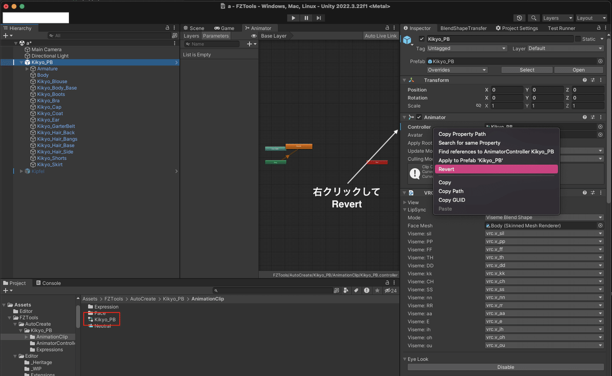Select Search for same Property
The width and height of the screenshot is (612, 376).
(x=469, y=143)
